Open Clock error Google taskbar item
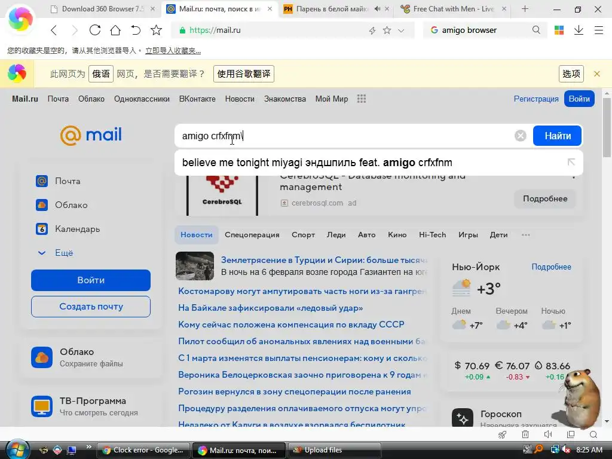 tap(143, 450)
